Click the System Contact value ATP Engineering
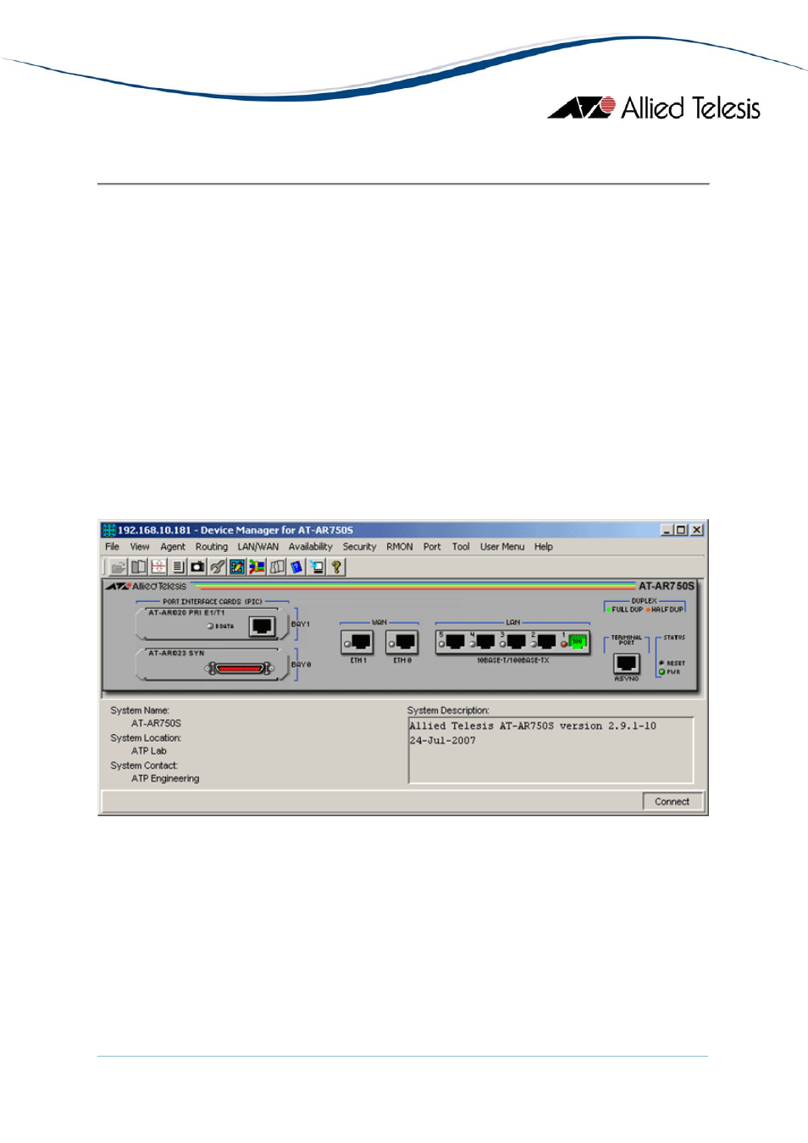808x1143 pixels. [x=165, y=779]
